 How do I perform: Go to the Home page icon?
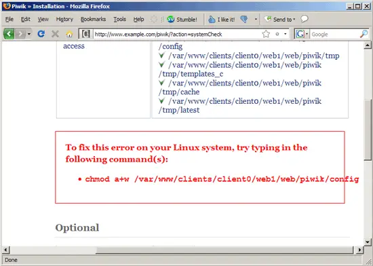pos(69,34)
